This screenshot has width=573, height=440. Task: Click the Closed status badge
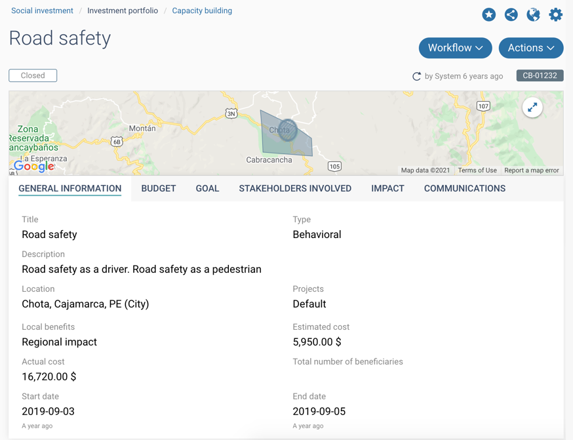click(x=33, y=75)
